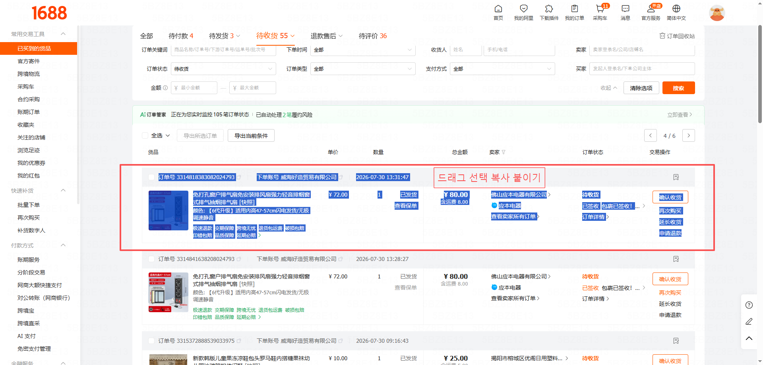Click the 首页 home icon
Image resolution: width=763 pixels, height=365 pixels.
point(498,9)
